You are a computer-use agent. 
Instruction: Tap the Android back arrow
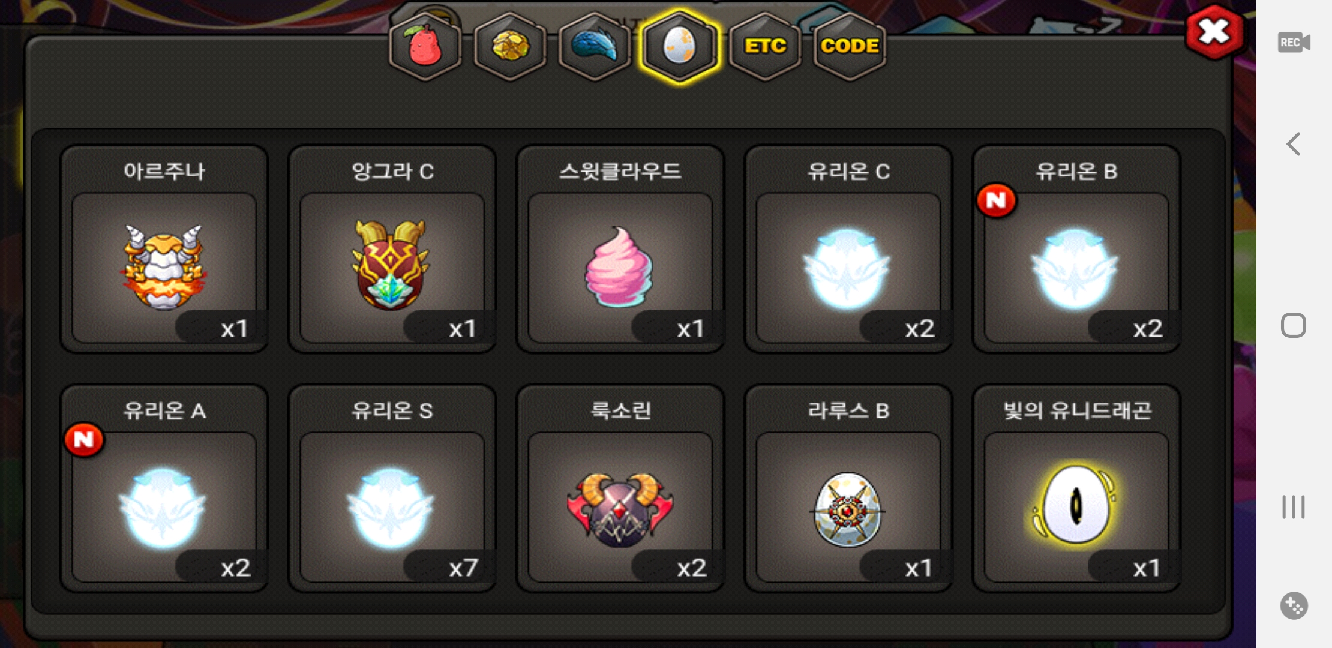point(1294,144)
